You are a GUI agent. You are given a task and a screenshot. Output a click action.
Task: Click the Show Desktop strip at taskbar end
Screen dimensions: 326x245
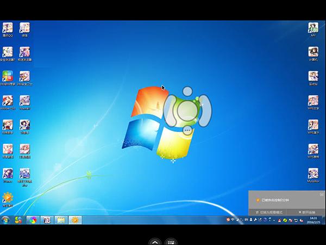click(x=323, y=220)
